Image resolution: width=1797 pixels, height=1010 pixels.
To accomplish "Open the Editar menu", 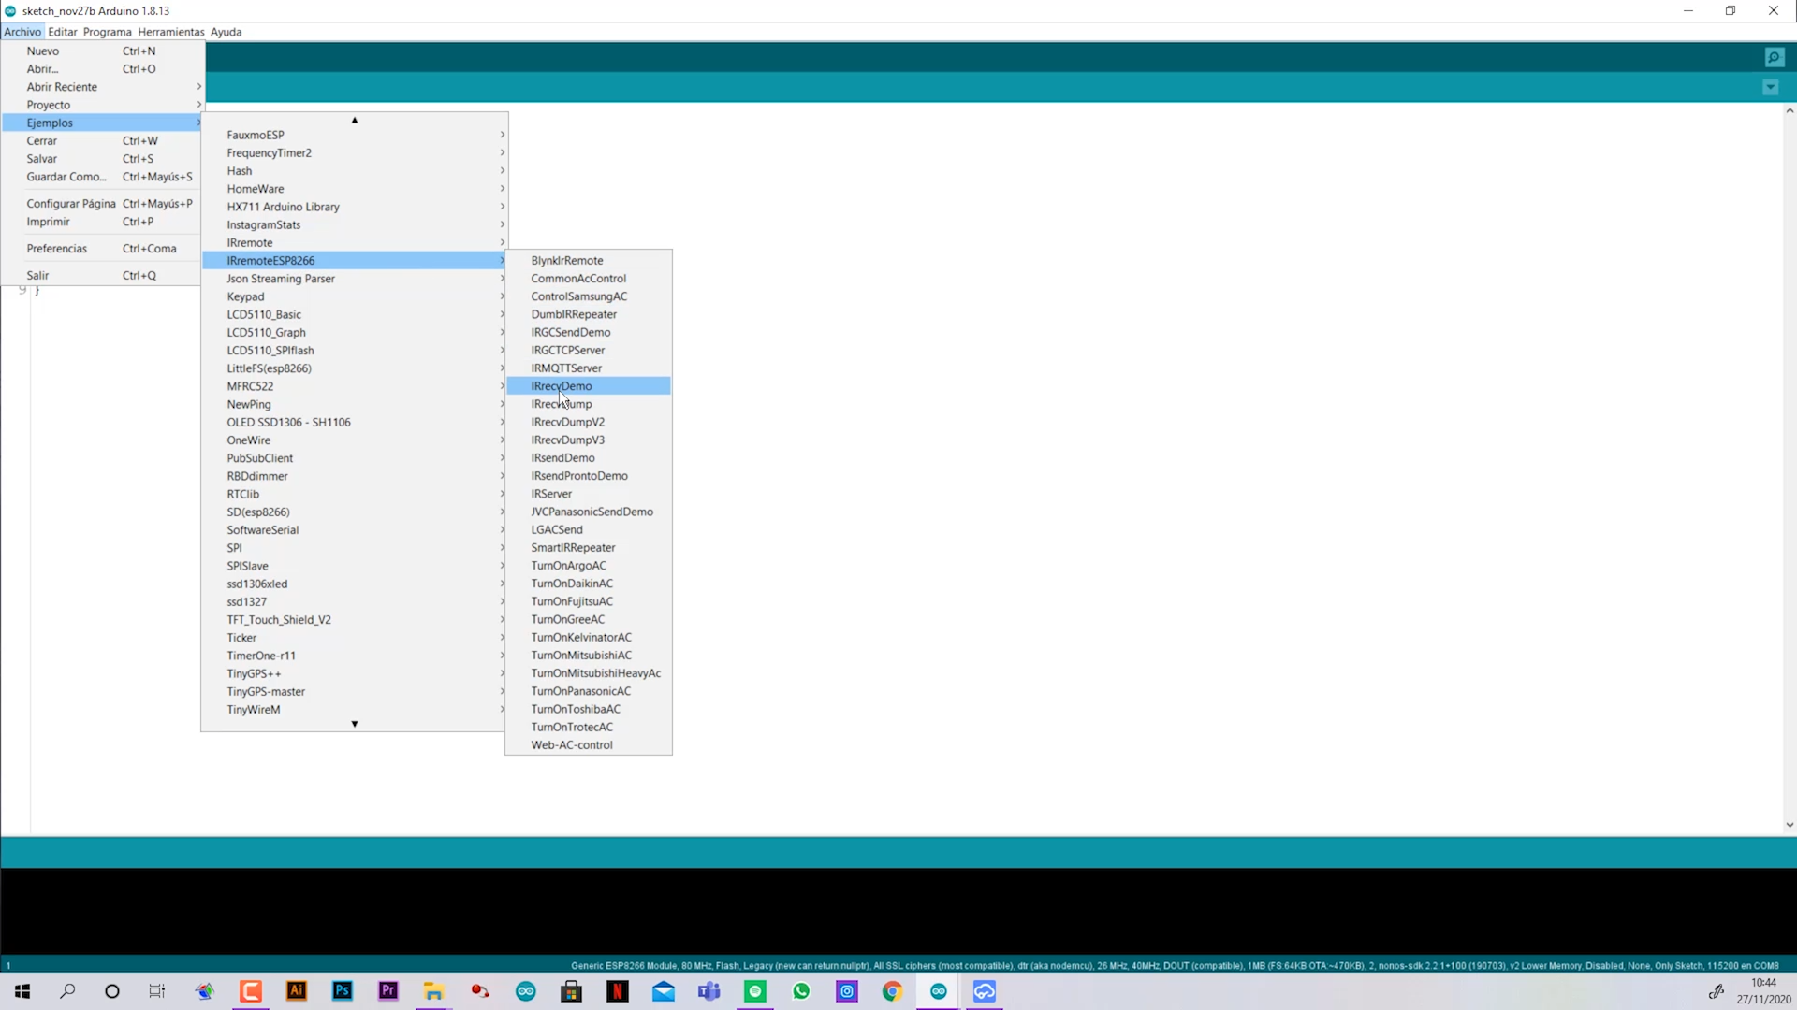I will [63, 32].
